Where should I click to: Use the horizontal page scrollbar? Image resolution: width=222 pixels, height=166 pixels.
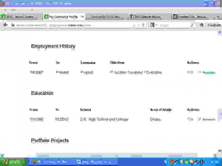coord(116,156)
